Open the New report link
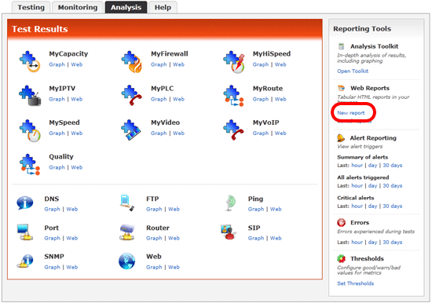 click(351, 113)
